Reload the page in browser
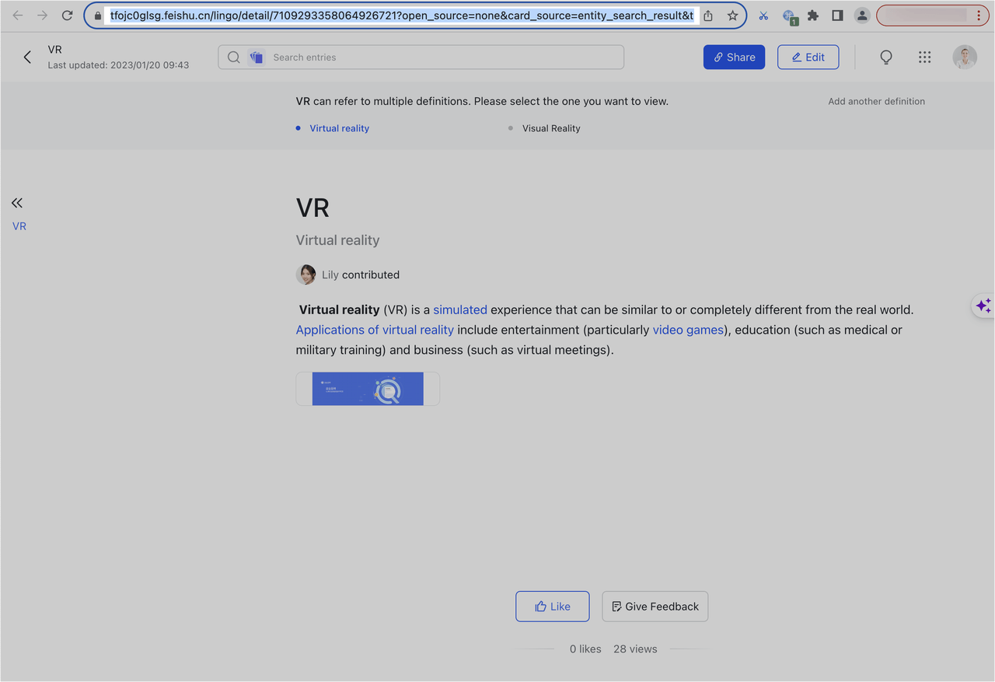Viewport: 995px width, 682px height. (68, 16)
